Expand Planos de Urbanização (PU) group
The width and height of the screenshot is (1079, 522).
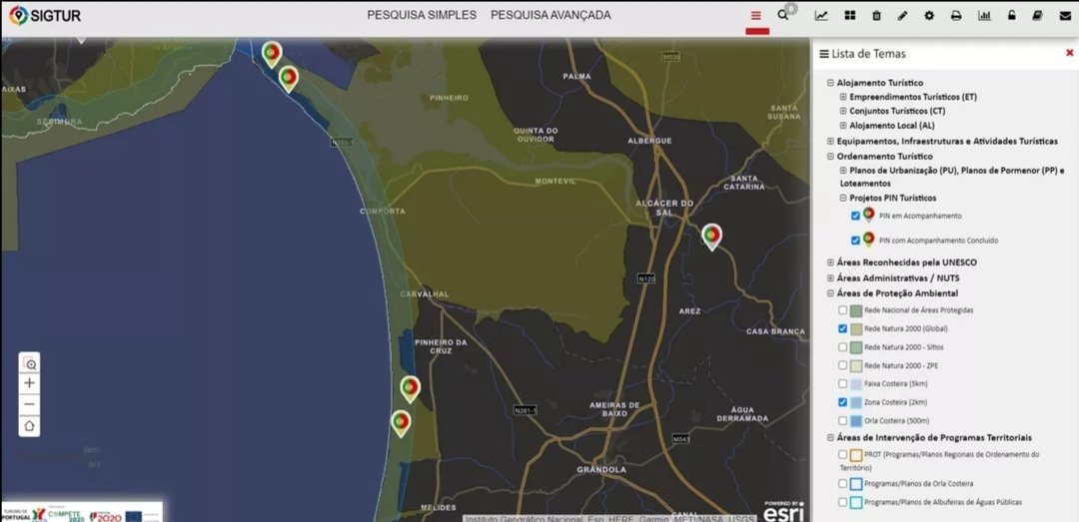843,170
